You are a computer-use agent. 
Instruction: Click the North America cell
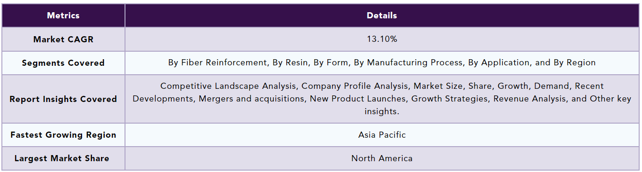click(382, 158)
